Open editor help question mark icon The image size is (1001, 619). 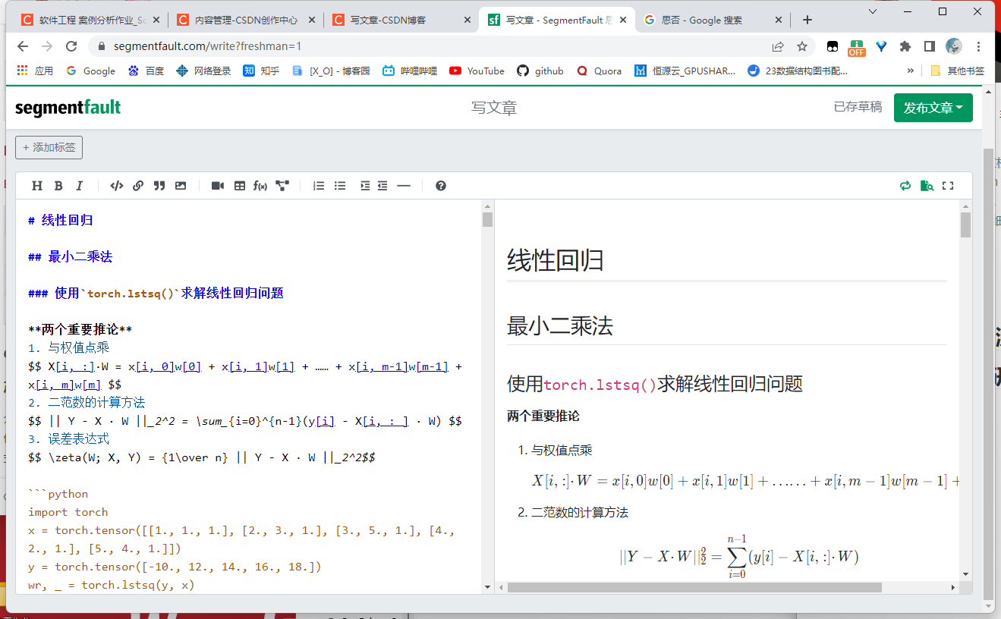pyautogui.click(x=441, y=186)
